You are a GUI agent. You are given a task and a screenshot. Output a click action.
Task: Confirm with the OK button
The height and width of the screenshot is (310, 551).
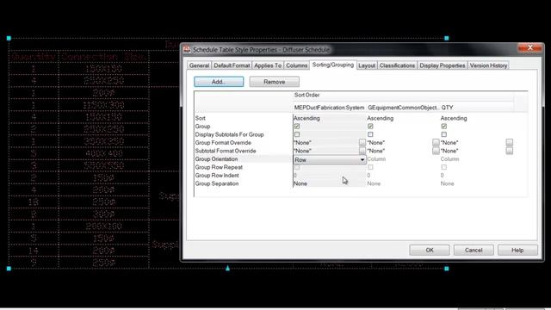click(430, 250)
